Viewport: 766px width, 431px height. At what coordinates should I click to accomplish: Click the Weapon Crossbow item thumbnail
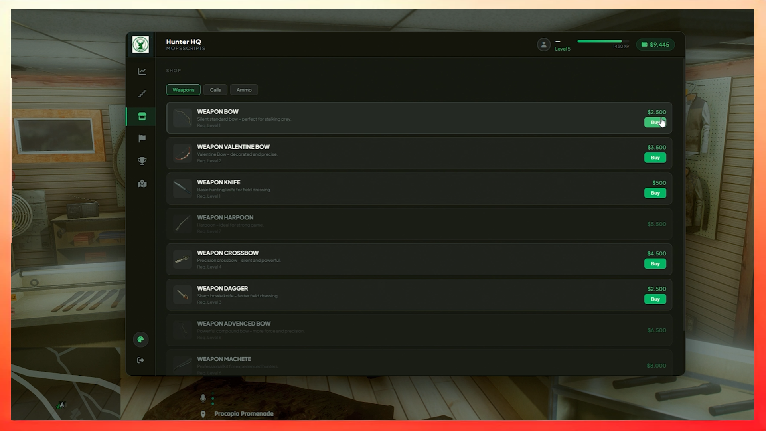click(183, 259)
